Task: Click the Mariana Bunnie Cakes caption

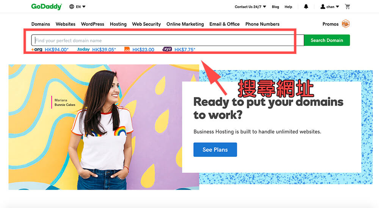Action: (x=65, y=102)
